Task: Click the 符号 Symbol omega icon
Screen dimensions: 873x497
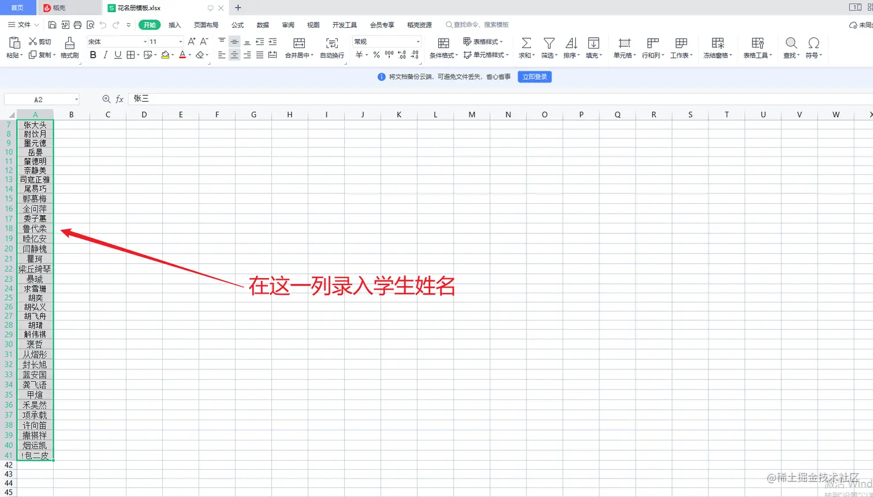Action: click(814, 43)
